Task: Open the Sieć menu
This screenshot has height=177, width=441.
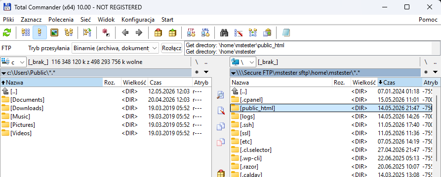Action: [x=85, y=20]
